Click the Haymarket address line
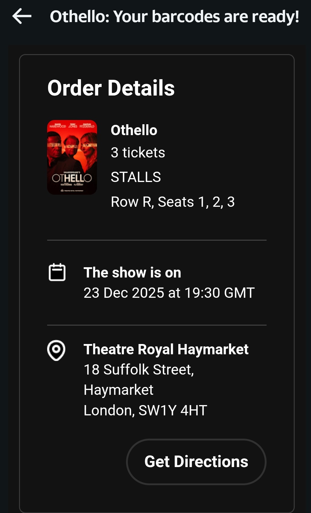The width and height of the screenshot is (311, 513). [118, 390]
